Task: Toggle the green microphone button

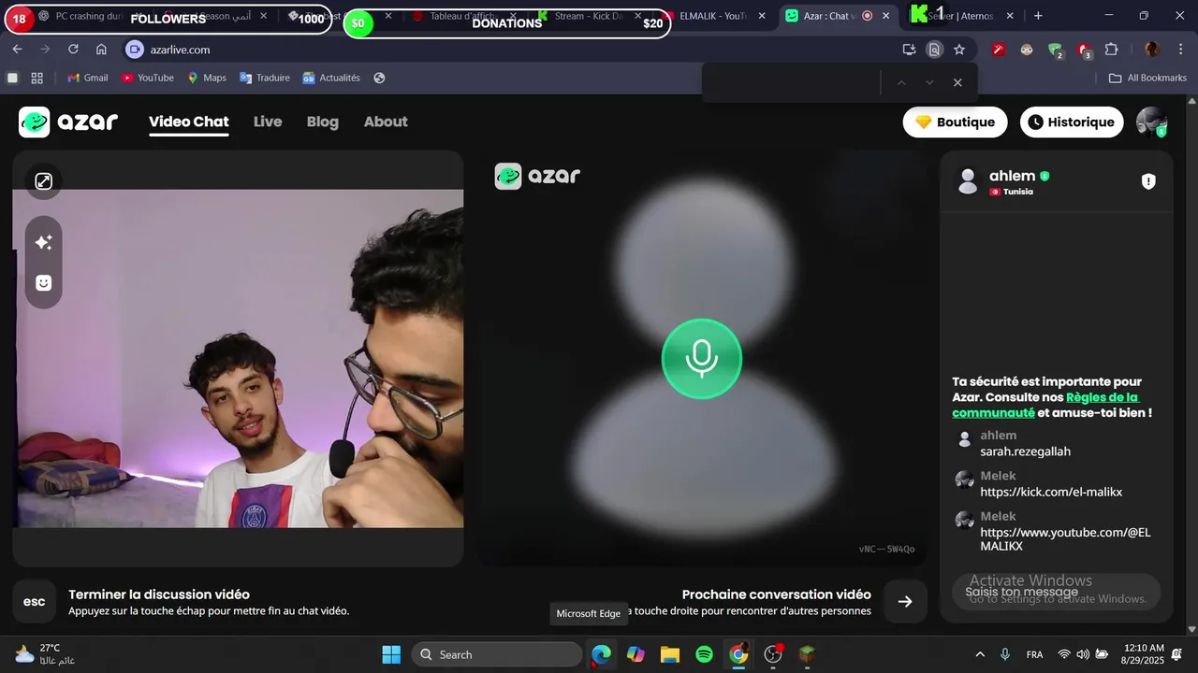Action: [x=701, y=359]
